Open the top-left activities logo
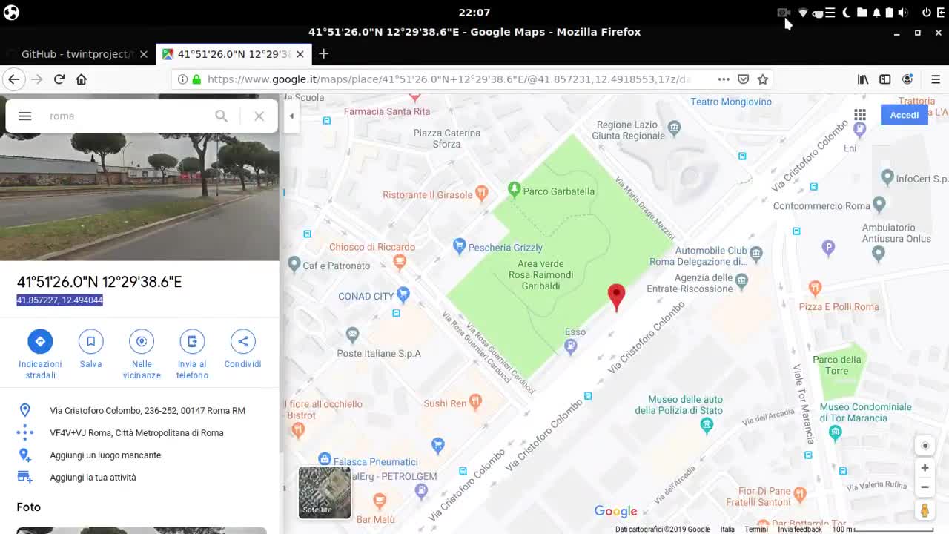949x534 pixels. [x=11, y=12]
